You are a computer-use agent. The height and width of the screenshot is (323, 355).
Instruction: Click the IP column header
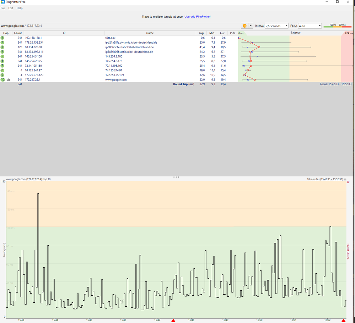64,33
